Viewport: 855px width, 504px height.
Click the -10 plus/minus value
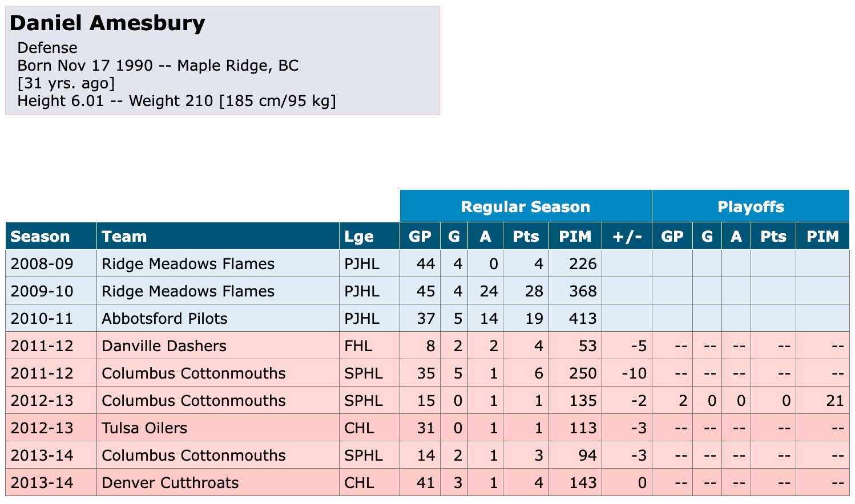[634, 373]
